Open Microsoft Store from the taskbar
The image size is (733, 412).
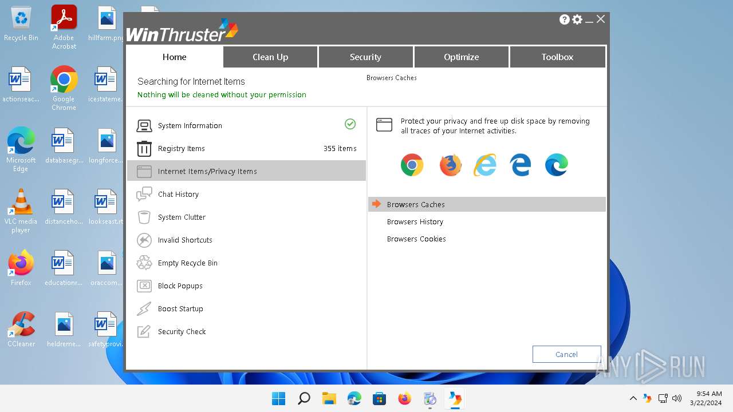pyautogui.click(x=380, y=398)
